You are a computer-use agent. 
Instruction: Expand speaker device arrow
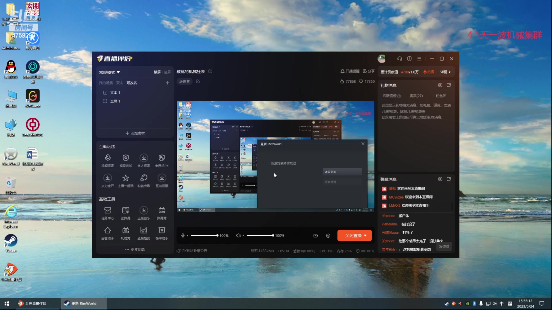point(243,236)
